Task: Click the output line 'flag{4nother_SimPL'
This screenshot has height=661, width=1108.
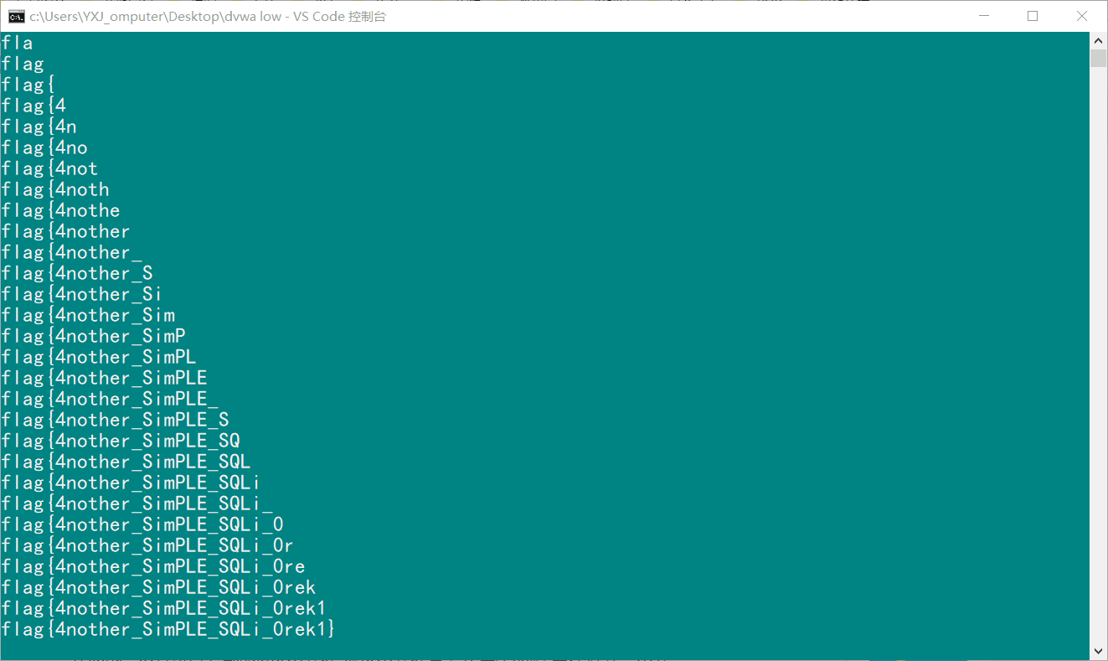Action: pyautogui.click(x=99, y=357)
